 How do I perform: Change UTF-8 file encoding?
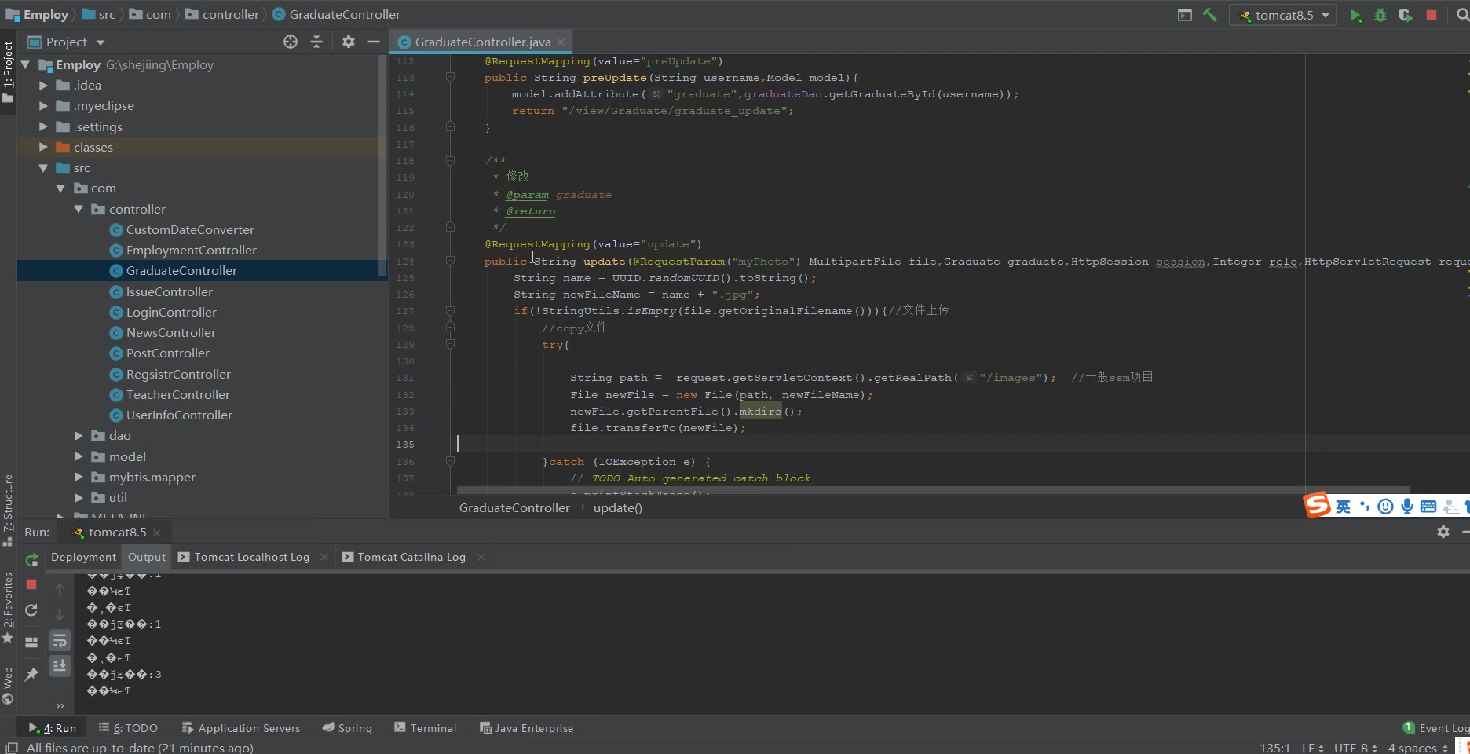pos(1355,748)
